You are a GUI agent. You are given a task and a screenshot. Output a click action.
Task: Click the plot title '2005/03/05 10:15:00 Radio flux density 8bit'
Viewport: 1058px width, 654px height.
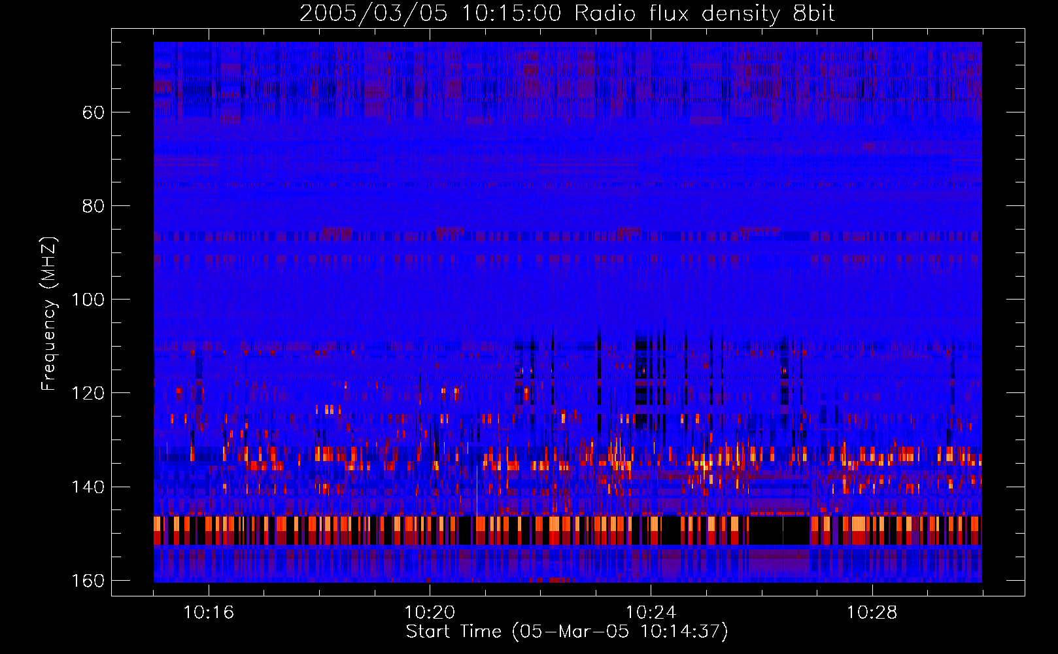point(567,13)
